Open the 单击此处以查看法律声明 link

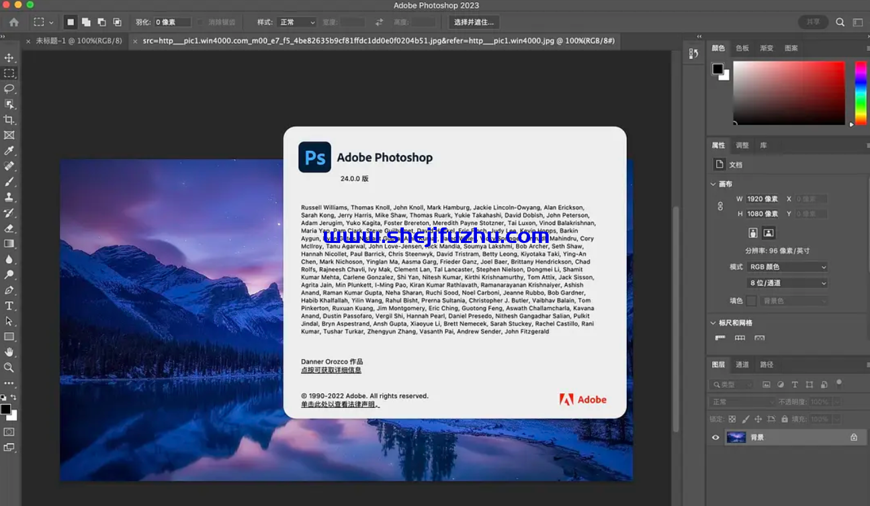tap(340, 405)
